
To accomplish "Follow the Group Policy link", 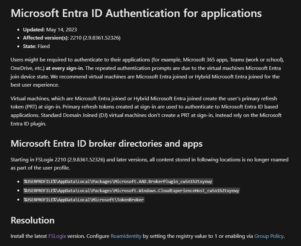I will click(x=269, y=236).
